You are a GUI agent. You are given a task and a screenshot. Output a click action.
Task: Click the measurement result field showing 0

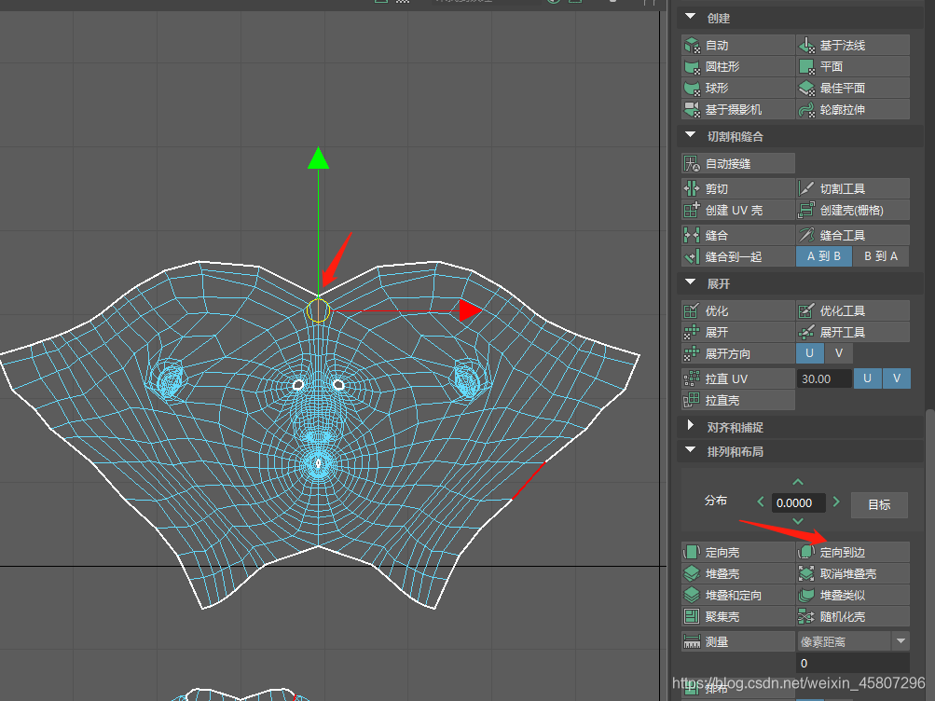pyautogui.click(x=853, y=664)
